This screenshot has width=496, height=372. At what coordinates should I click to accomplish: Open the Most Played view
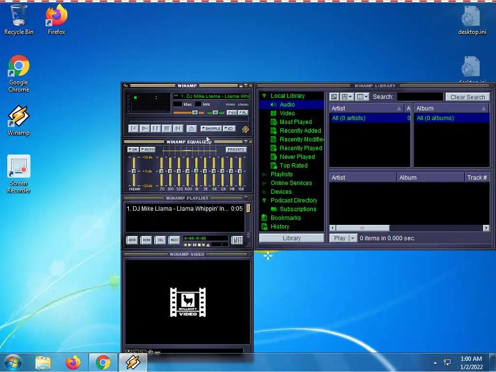(x=295, y=122)
